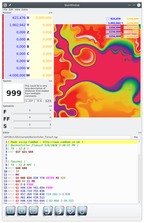
Task: Click the diamond-with-arrow toolbar button
Action: (71, 211)
